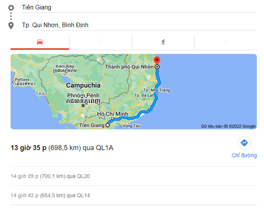Click the destination pin icon beside Tp. Qui Nhơn
The width and height of the screenshot is (264, 210).
click(x=11, y=26)
